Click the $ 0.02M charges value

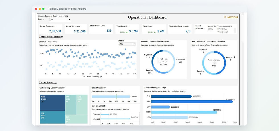coord(113,114)
